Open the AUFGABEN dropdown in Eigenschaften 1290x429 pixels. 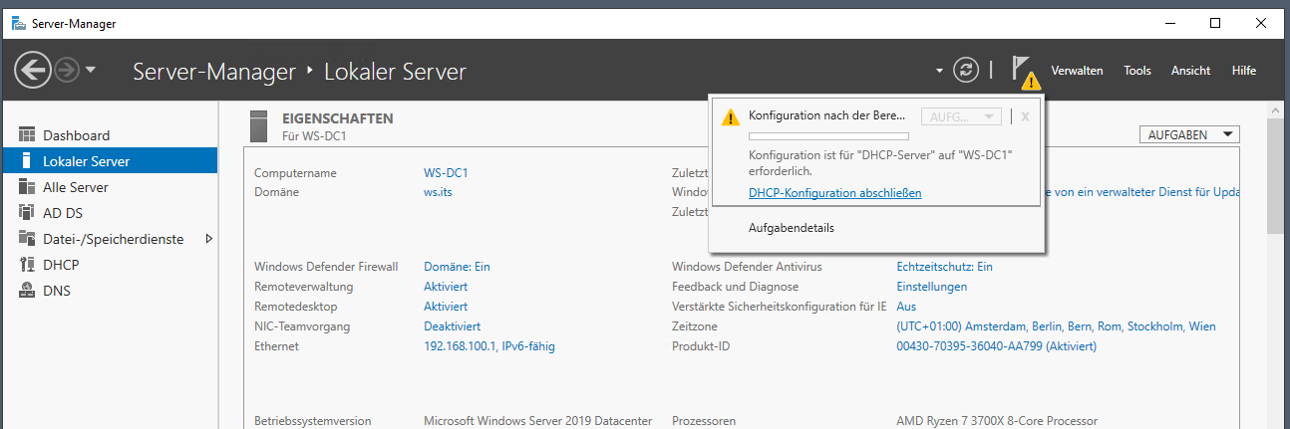click(1188, 134)
